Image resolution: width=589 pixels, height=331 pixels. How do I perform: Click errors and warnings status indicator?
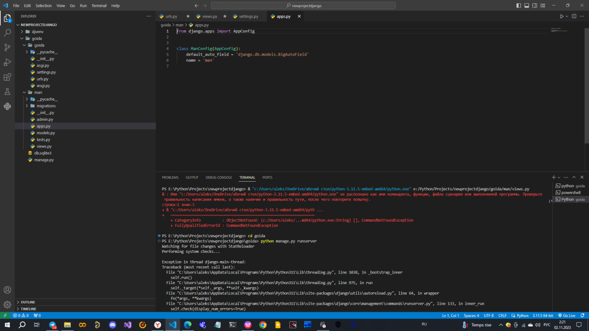21,316
